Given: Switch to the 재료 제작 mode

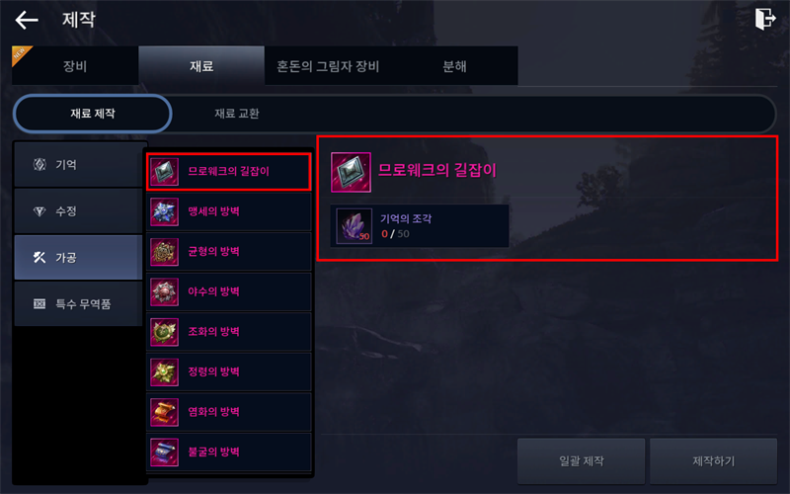Looking at the screenshot, I should tap(93, 114).
